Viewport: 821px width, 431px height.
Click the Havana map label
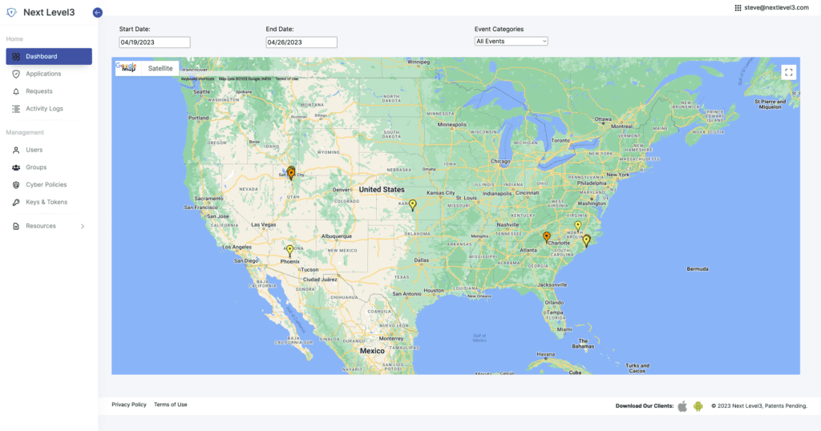pos(545,354)
